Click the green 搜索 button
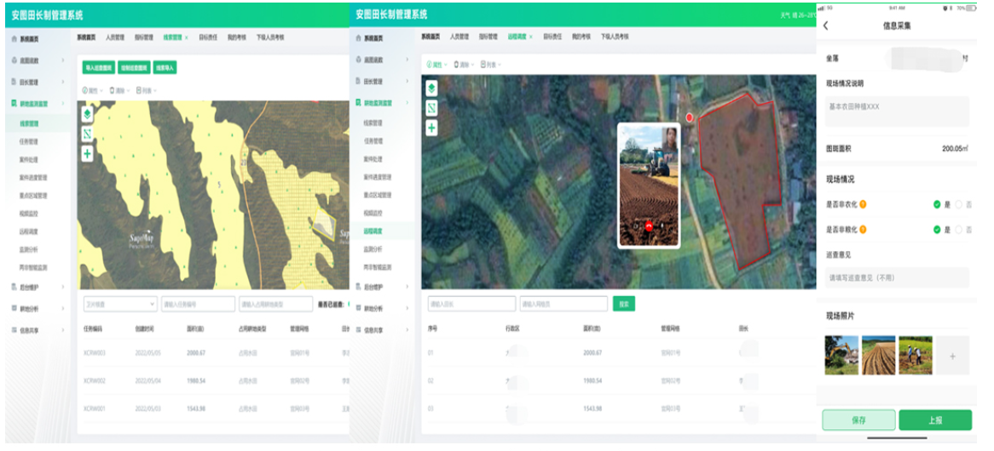Image resolution: width=994 pixels, height=451 pixels. 623,304
